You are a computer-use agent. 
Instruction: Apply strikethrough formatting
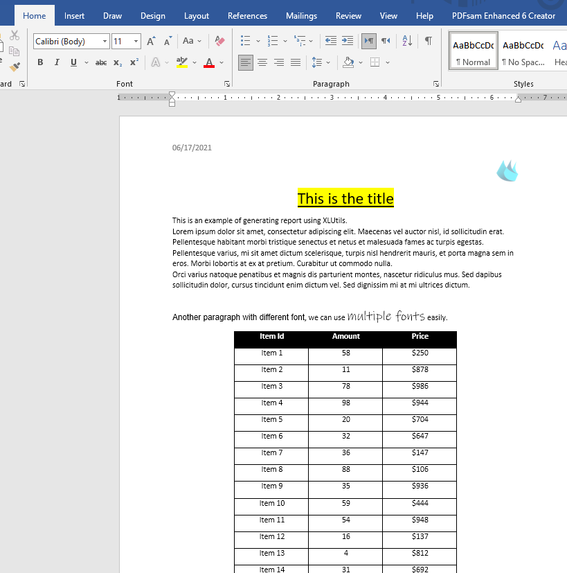pos(101,63)
